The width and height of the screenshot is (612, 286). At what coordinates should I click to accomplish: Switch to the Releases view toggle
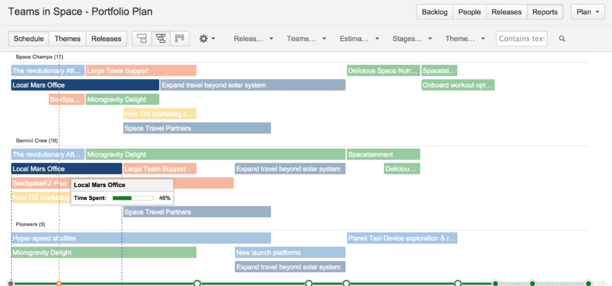click(x=106, y=38)
